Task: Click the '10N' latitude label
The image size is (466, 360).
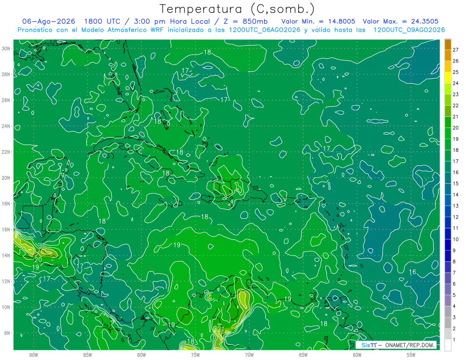Action: pos(6,307)
